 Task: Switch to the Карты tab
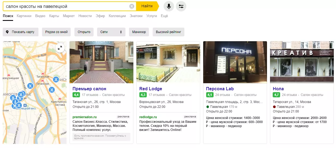coord(54,16)
